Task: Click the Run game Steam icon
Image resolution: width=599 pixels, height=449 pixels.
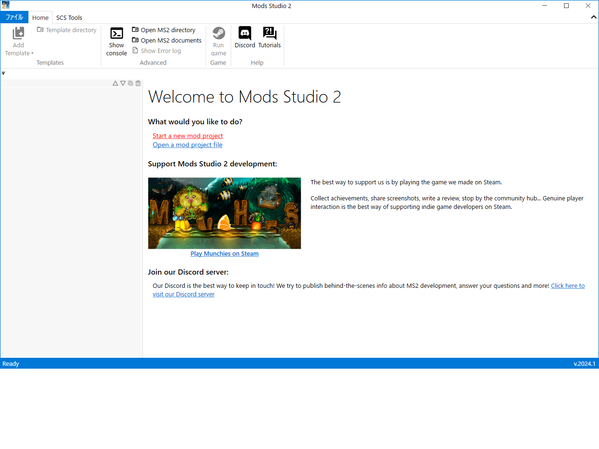Action: 218,33
